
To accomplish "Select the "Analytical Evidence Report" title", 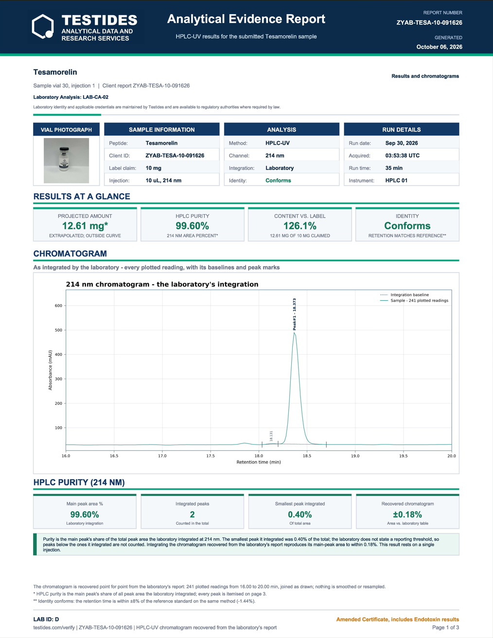I will [x=246, y=19].
